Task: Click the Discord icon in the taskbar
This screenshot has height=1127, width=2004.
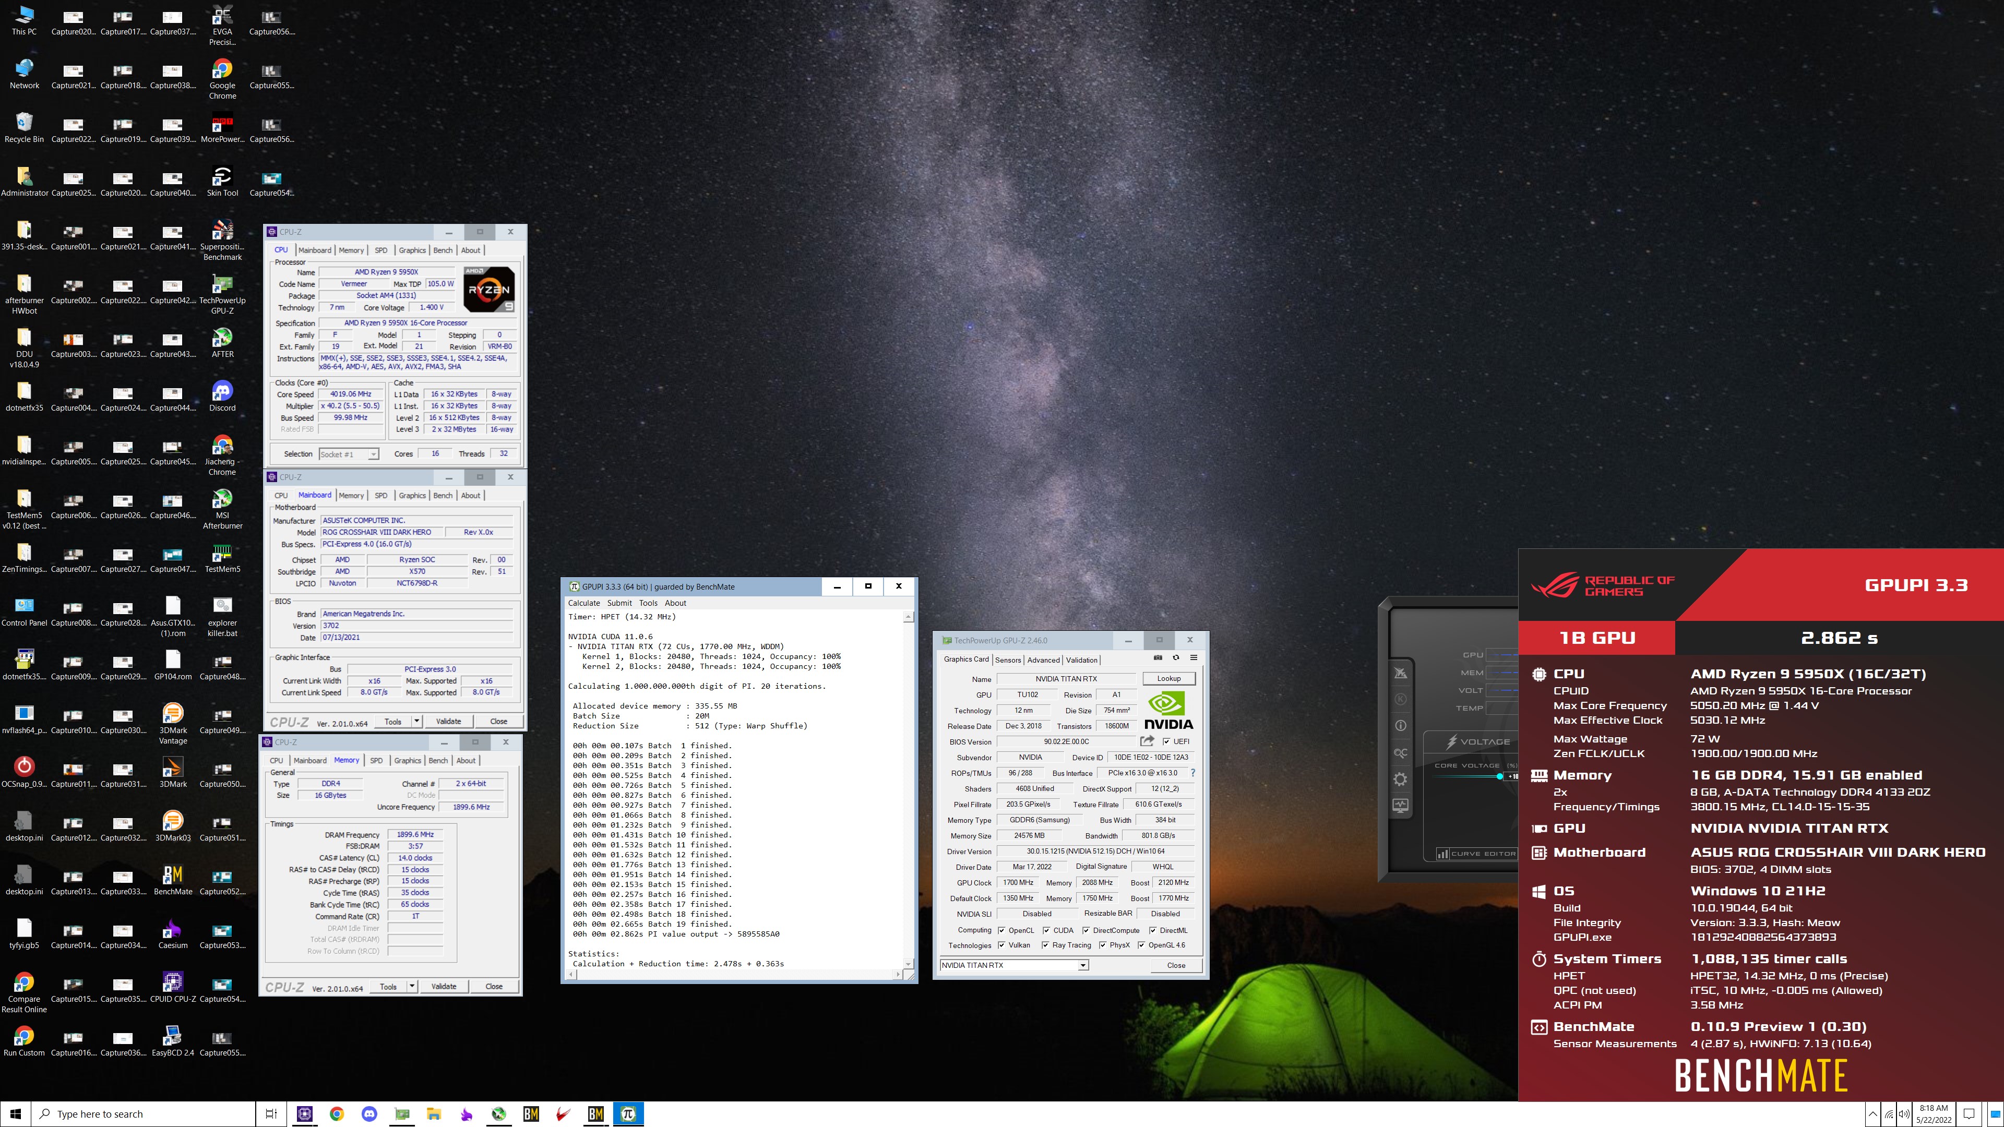Action: point(369,1114)
